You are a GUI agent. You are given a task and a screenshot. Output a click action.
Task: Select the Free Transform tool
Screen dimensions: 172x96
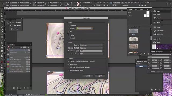click(x=2, y=43)
